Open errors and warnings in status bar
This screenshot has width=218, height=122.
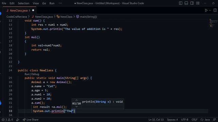(x=7, y=120)
